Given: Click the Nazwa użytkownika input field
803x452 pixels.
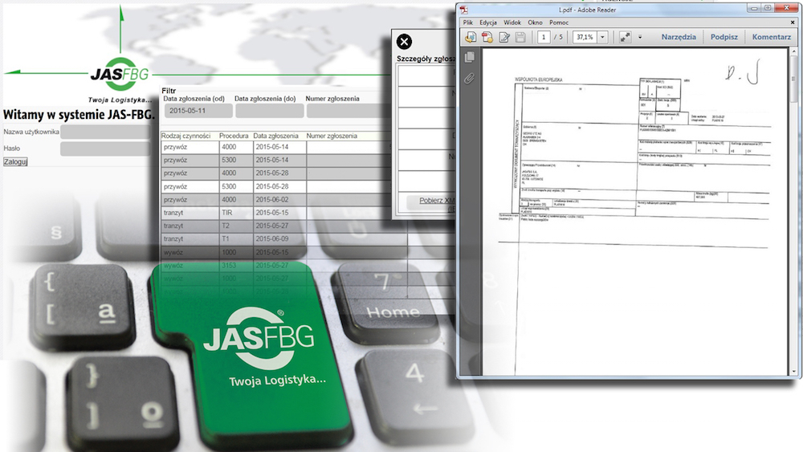Looking at the screenshot, I should pos(105,132).
